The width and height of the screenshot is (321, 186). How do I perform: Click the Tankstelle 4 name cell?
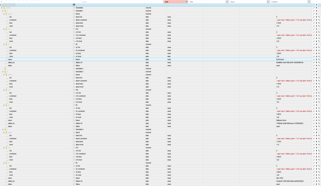pyautogui.click(x=108, y=129)
